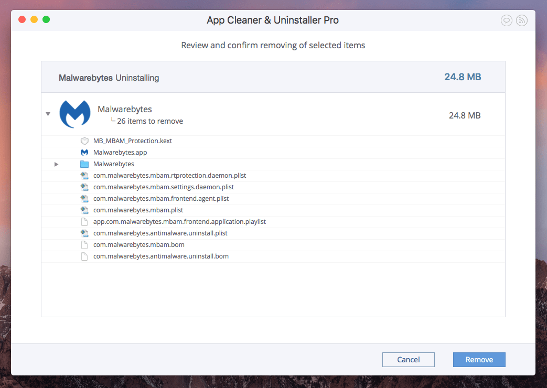Click the large Malwarebytes logo icon
547x388 pixels.
74,114
